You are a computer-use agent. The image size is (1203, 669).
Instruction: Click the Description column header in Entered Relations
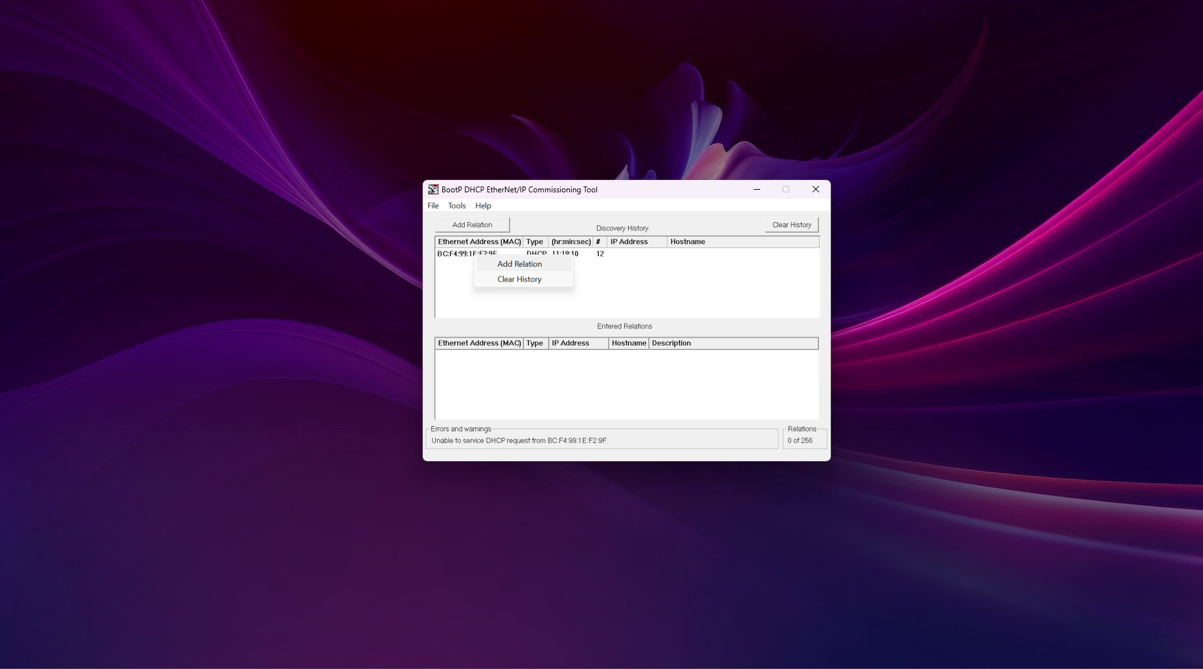click(733, 343)
